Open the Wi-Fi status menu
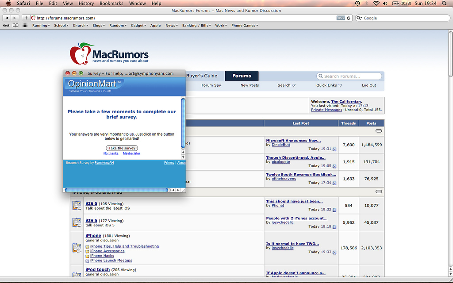This screenshot has height=283, width=453. click(x=376, y=4)
